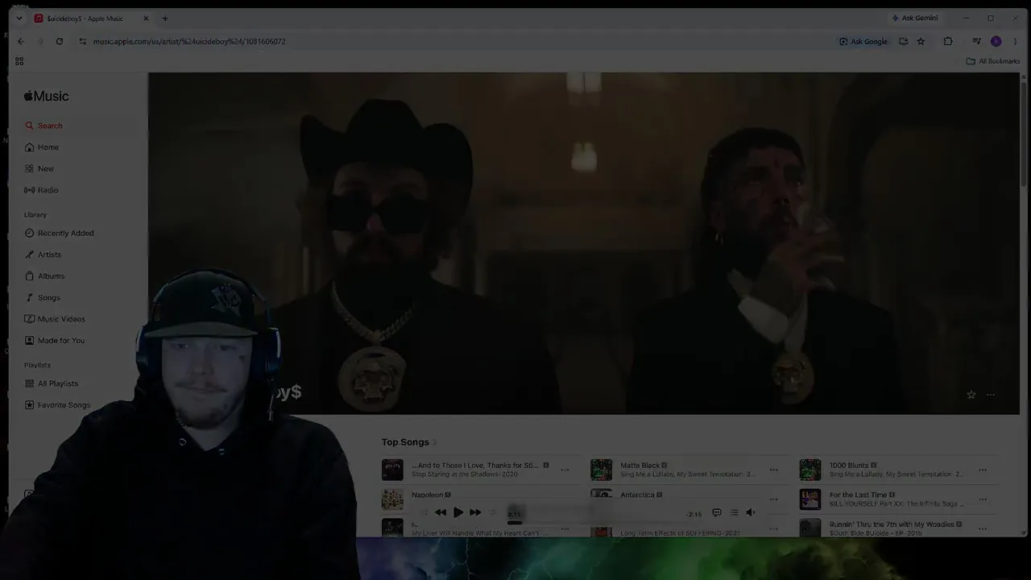
Task: Expand the Top Songs section chevron
Action: coord(435,442)
